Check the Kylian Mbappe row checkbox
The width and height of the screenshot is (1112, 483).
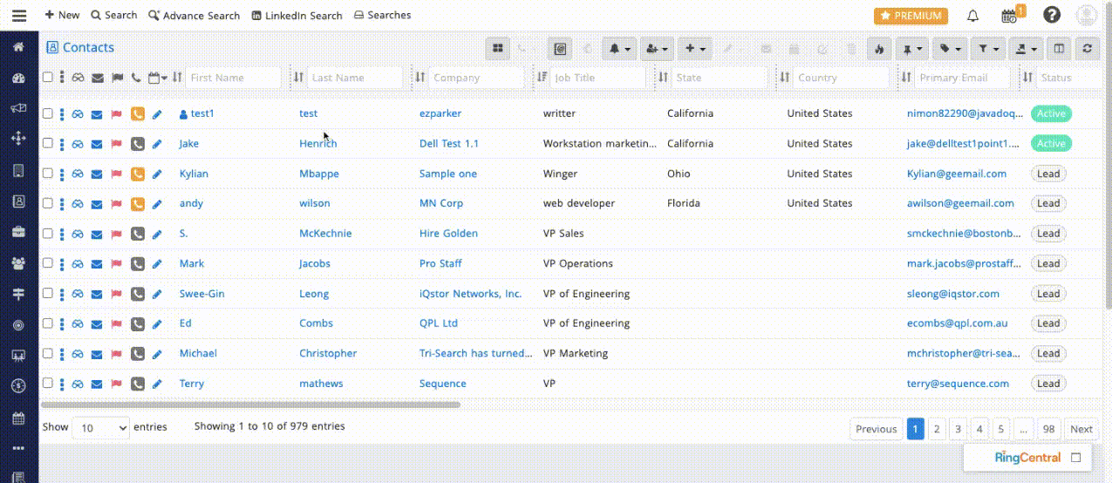(x=48, y=173)
